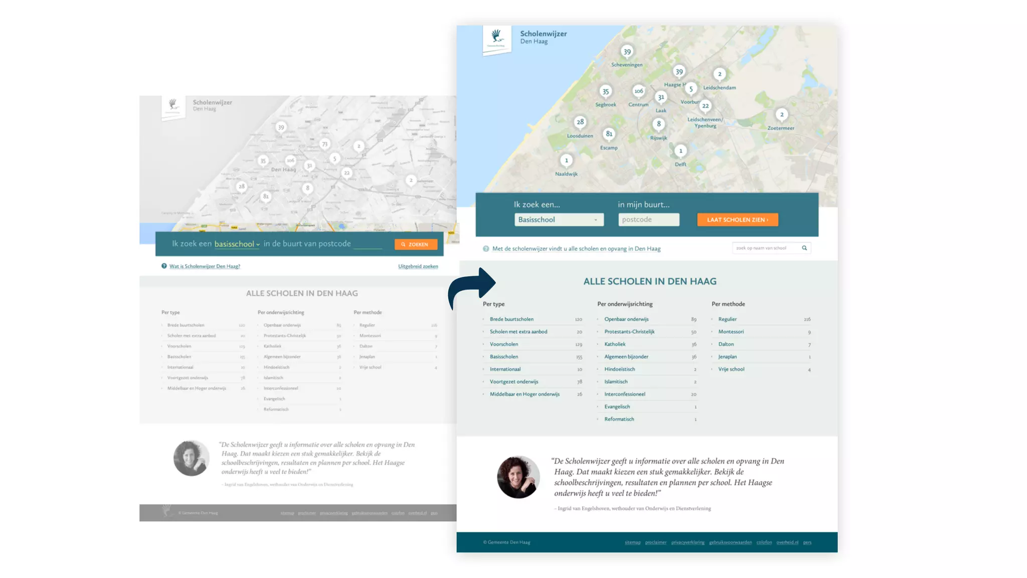Open the basisschool dropdown in left mockup
1027x578 pixels.
tap(237, 244)
